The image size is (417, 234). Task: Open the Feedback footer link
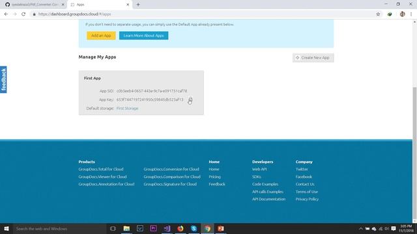tap(217, 184)
